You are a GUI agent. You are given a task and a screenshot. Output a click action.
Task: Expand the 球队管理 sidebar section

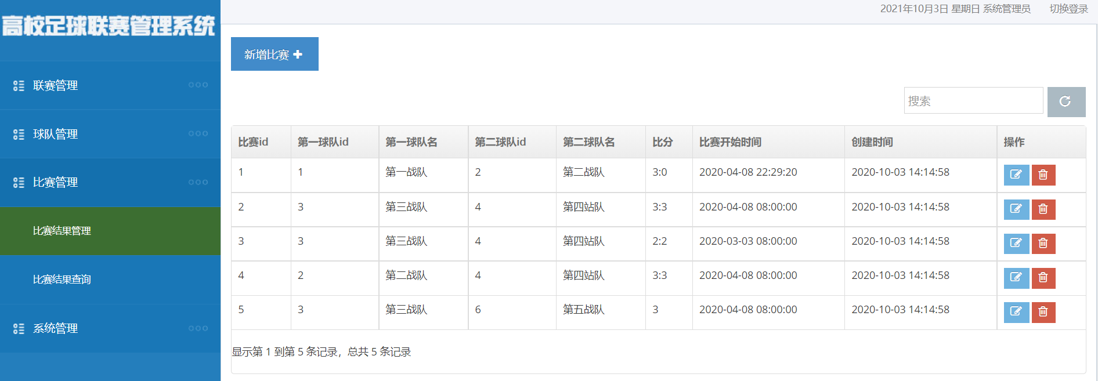[110, 134]
